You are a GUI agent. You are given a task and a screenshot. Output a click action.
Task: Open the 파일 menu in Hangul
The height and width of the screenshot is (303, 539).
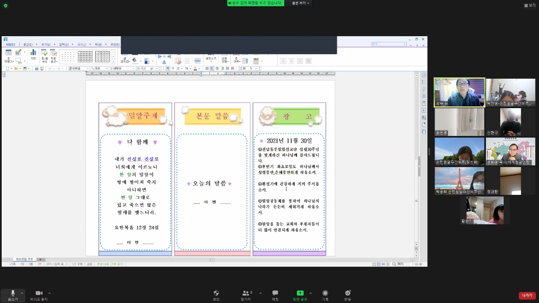(x=10, y=44)
